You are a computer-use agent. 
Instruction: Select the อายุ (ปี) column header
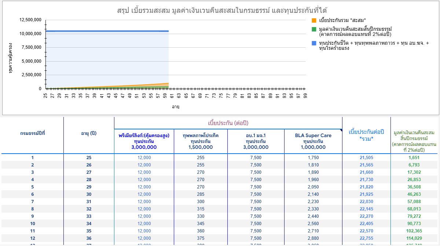[89, 133]
